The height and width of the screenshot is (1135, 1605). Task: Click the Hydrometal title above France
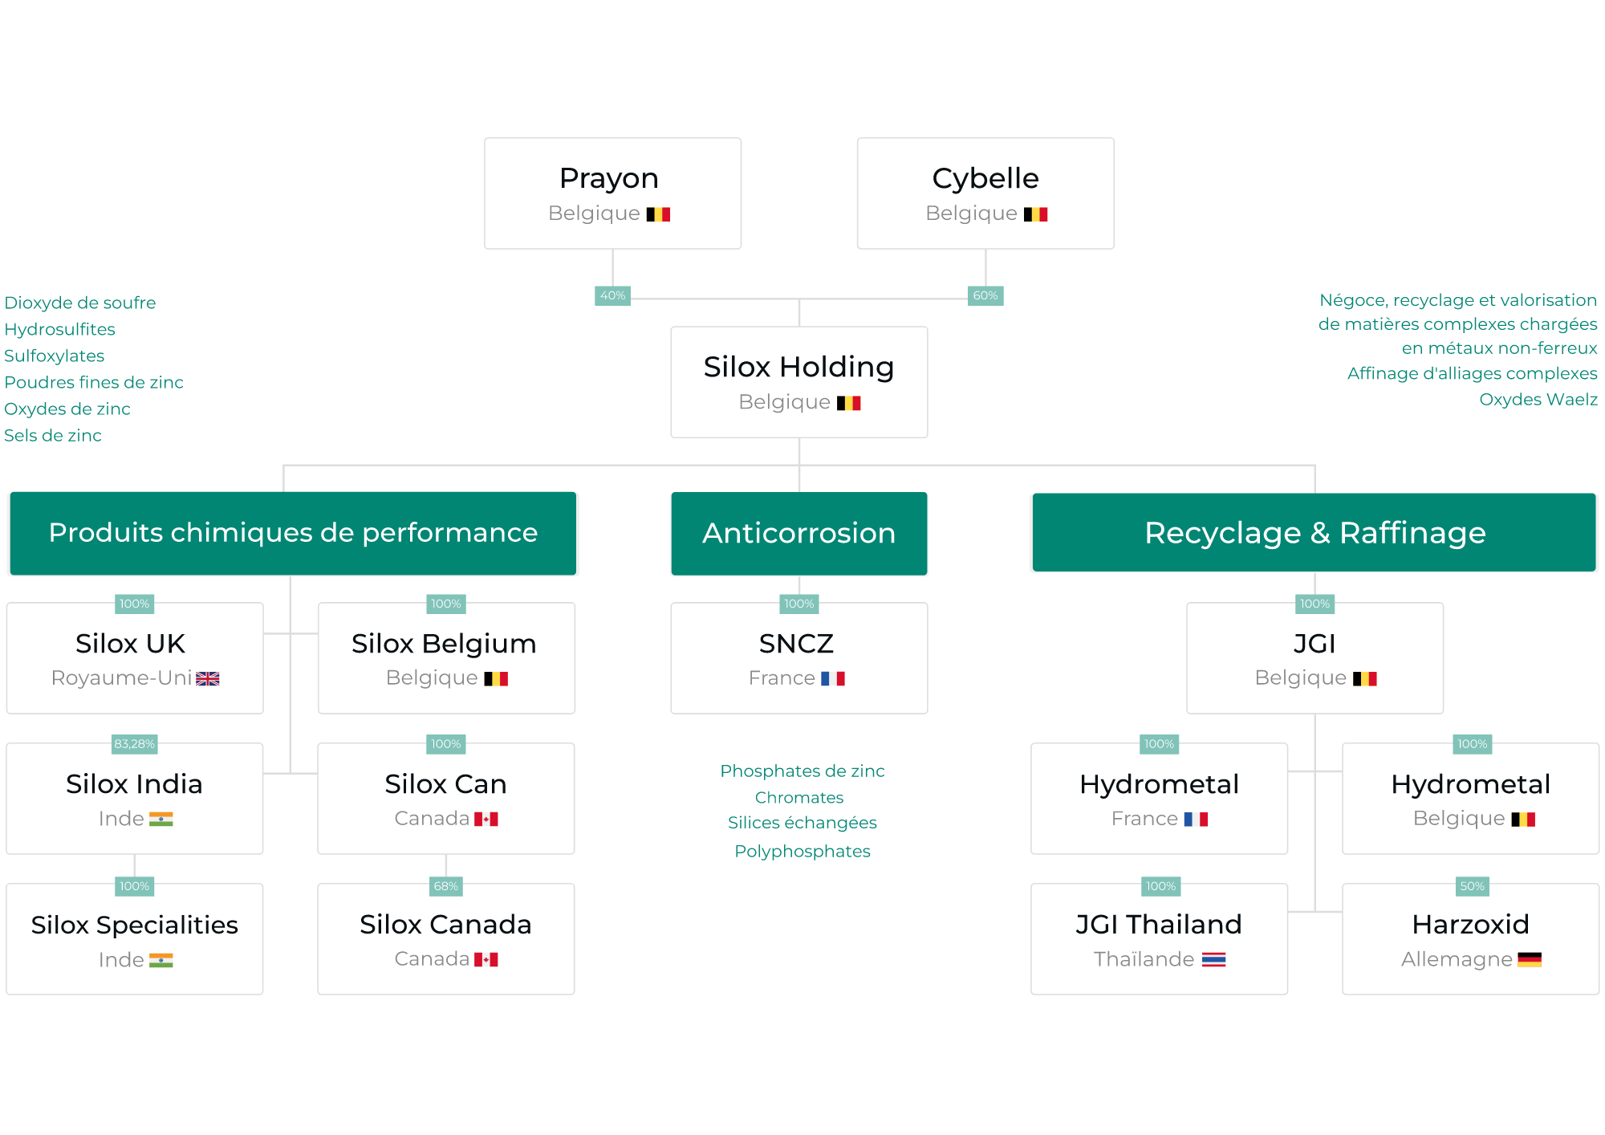point(1159,784)
